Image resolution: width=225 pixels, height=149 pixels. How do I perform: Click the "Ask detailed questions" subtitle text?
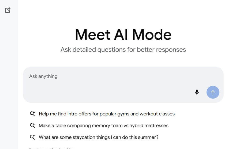[x=123, y=50]
